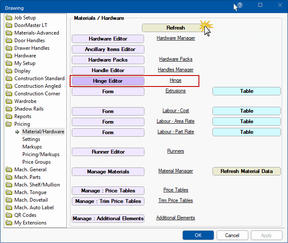This screenshot has width=288, height=243.
Task: Follow the Hardware Packs link
Action: [x=176, y=59]
